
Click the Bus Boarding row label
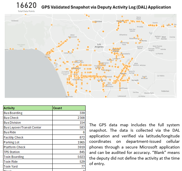coord(13,113)
